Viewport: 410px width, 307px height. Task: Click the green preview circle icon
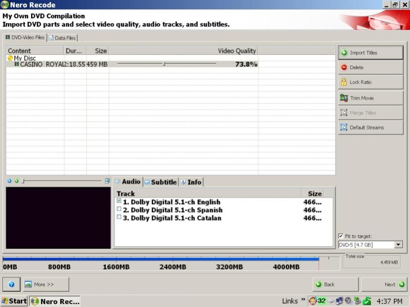point(16,181)
